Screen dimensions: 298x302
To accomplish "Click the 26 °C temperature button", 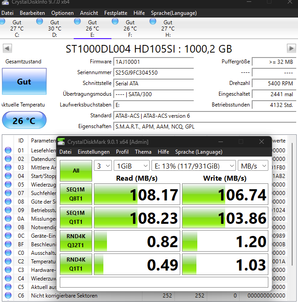I will 24,120.
